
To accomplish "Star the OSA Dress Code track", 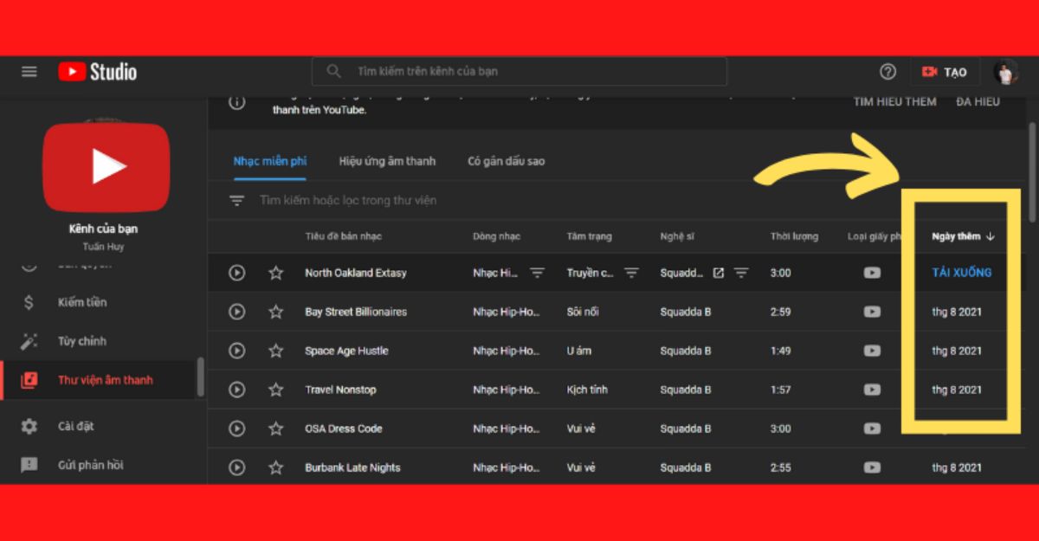I will [275, 428].
